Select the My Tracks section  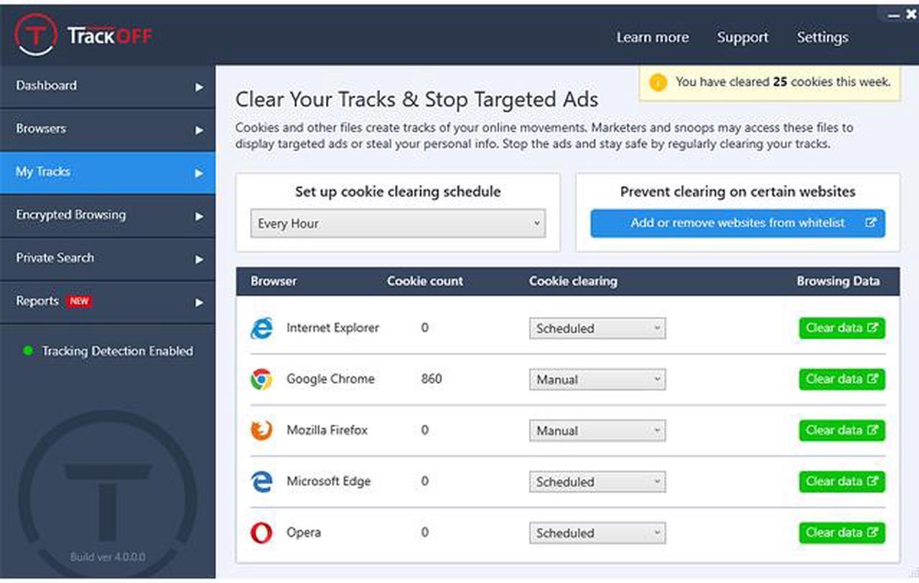[x=108, y=173]
